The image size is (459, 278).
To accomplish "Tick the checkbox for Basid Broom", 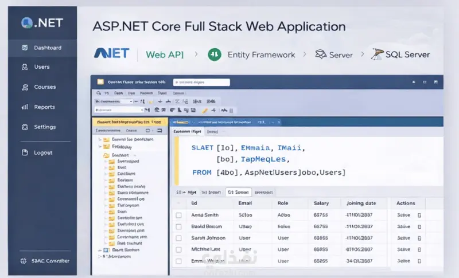I will tap(178, 227).
